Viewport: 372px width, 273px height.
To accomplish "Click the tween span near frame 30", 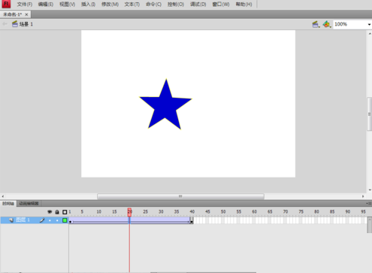I will 161,220.
